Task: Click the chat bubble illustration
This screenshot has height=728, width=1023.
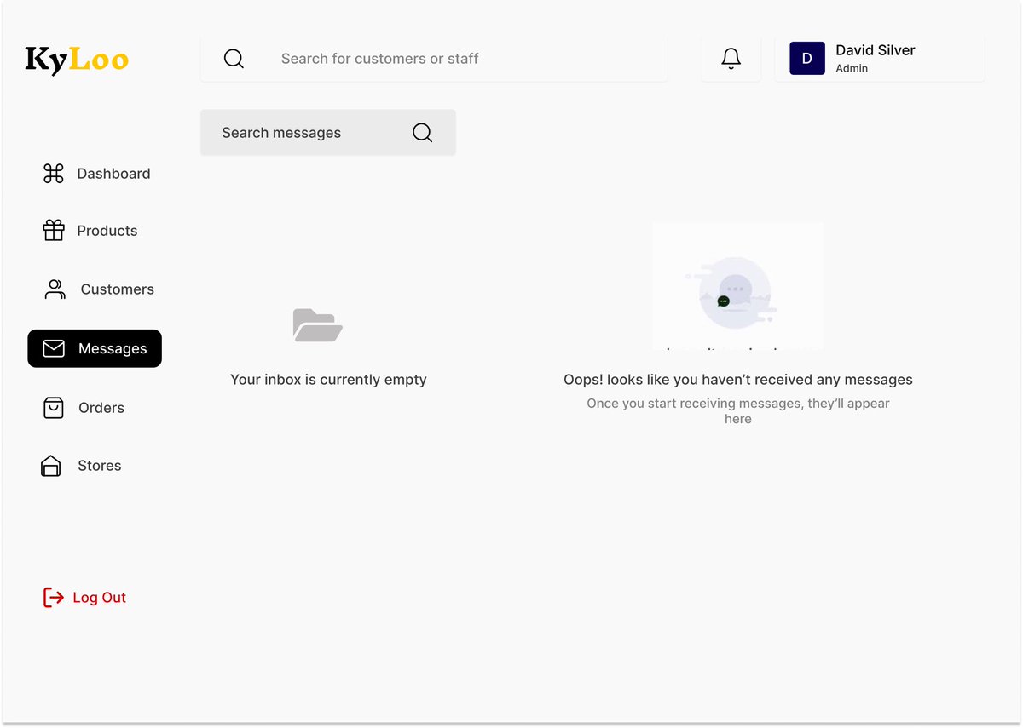Action: [x=737, y=286]
